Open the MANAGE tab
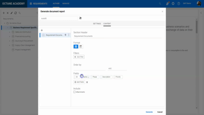Screen dimensions: 204x115 [66, 4]
